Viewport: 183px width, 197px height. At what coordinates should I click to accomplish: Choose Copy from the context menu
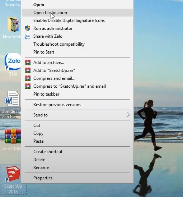coord(77,133)
